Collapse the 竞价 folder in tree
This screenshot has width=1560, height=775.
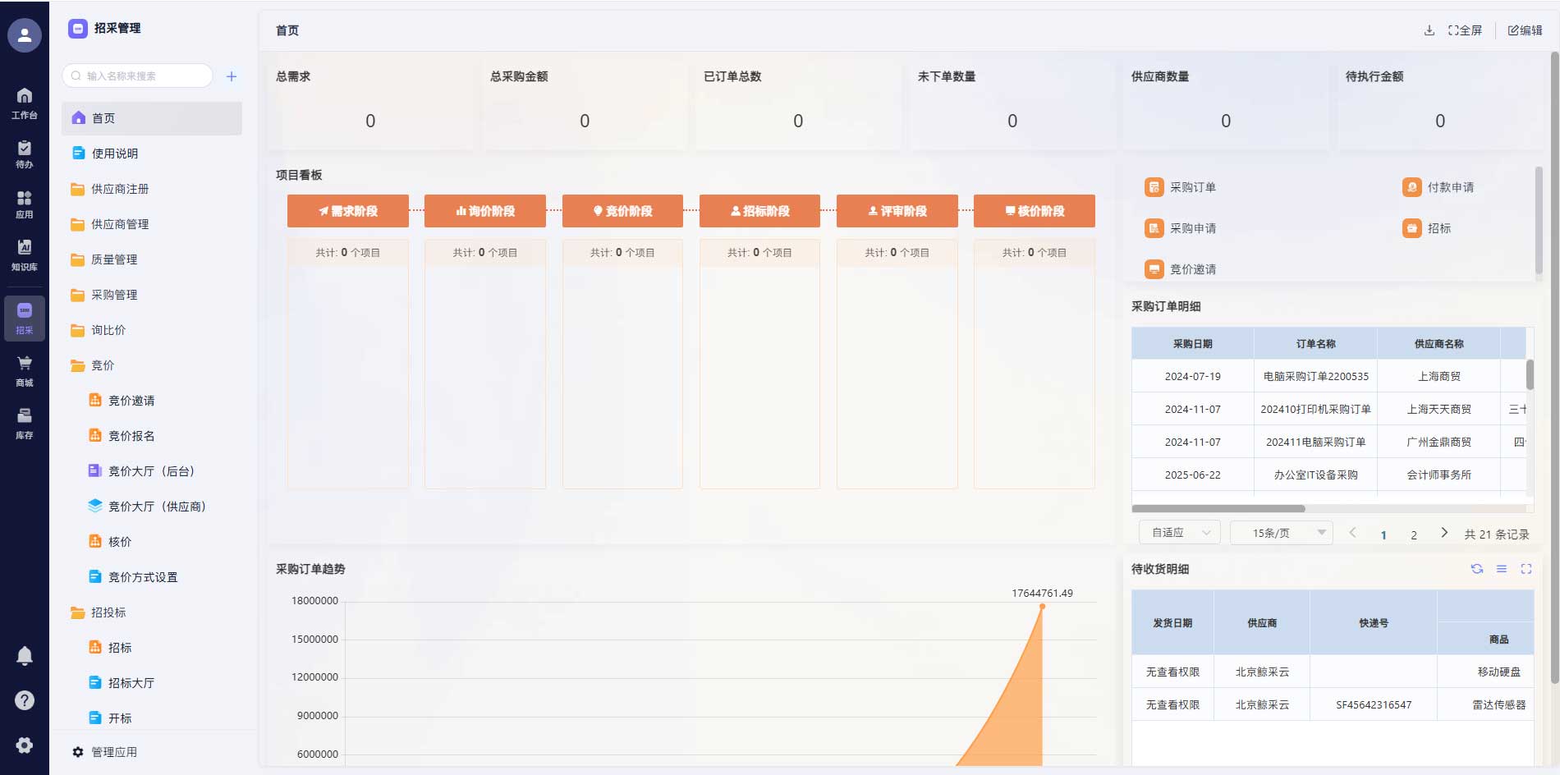[x=103, y=365]
